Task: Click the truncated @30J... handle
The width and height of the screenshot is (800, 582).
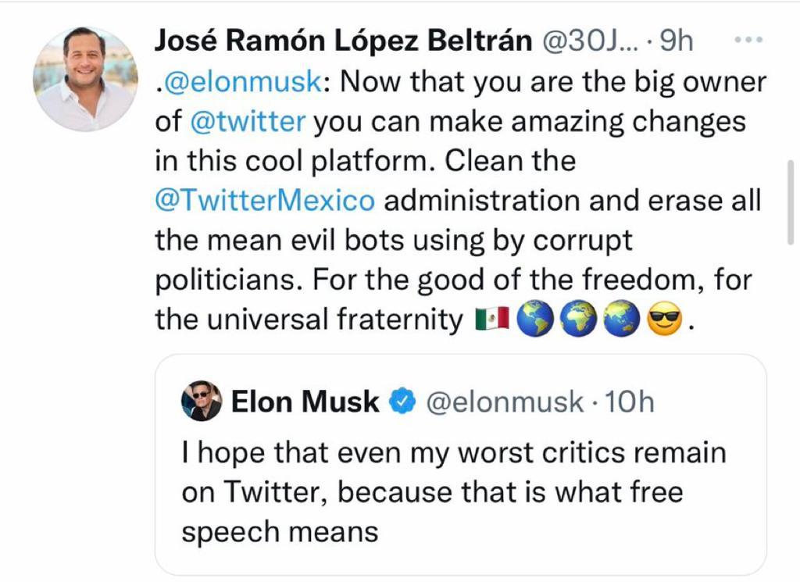Action: pos(589,41)
